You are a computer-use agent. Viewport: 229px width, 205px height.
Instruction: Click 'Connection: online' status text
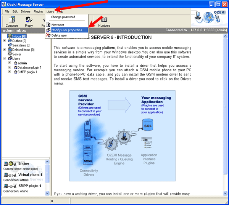[16, 191]
